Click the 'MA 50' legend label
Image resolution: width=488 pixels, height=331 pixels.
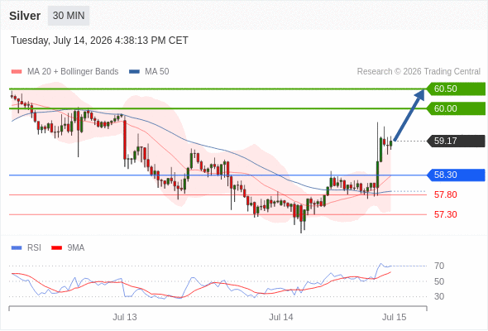pyautogui.click(x=157, y=72)
